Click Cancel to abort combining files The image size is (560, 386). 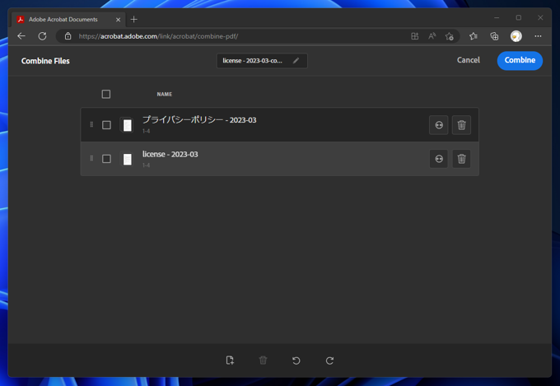pos(469,60)
